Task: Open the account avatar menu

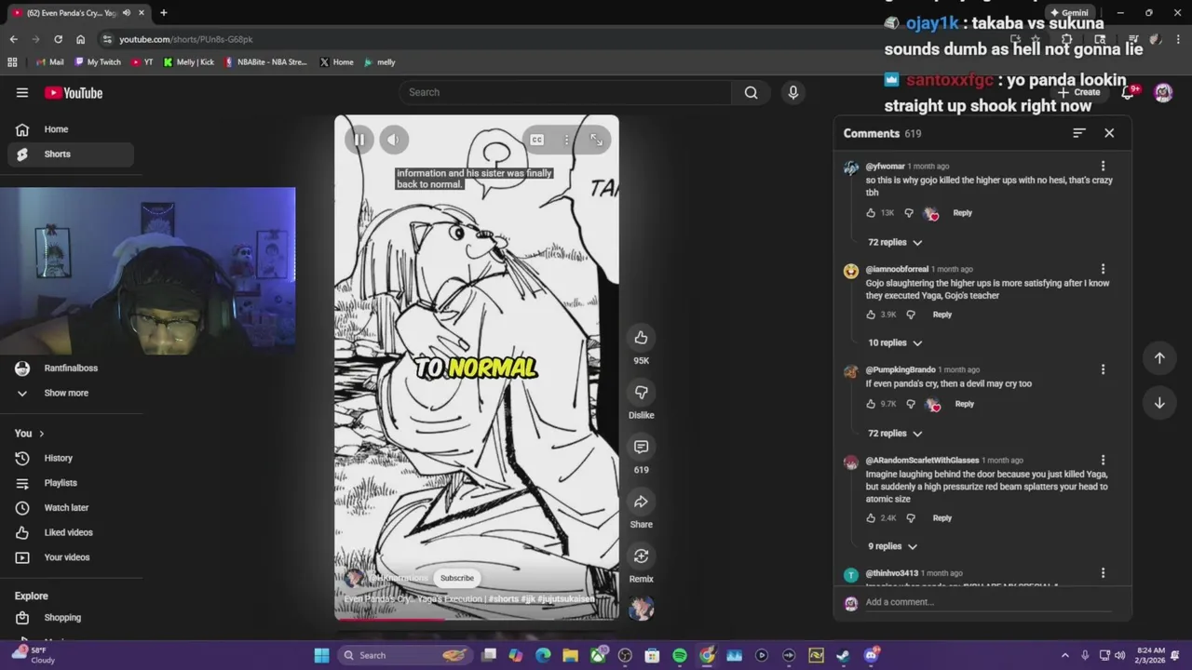Action: coord(1163,92)
